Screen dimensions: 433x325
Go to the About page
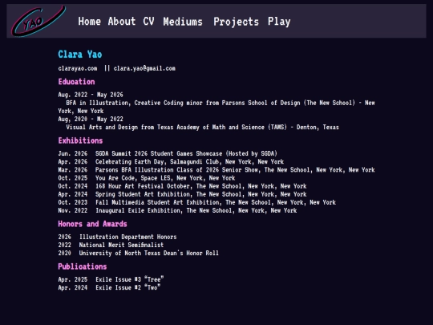pyautogui.click(x=122, y=22)
